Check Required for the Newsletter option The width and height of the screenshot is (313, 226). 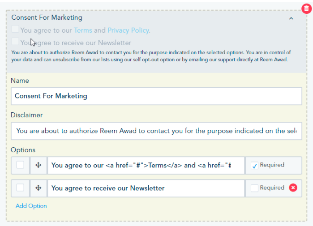(x=254, y=188)
